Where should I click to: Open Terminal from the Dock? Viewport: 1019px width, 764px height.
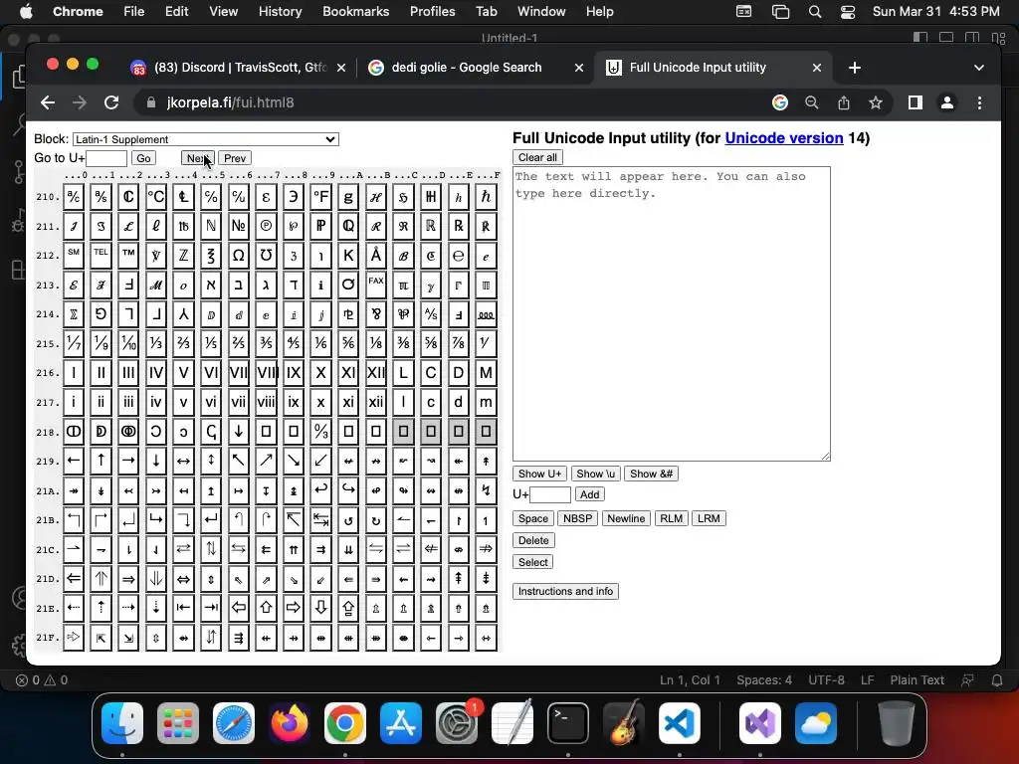click(x=568, y=723)
